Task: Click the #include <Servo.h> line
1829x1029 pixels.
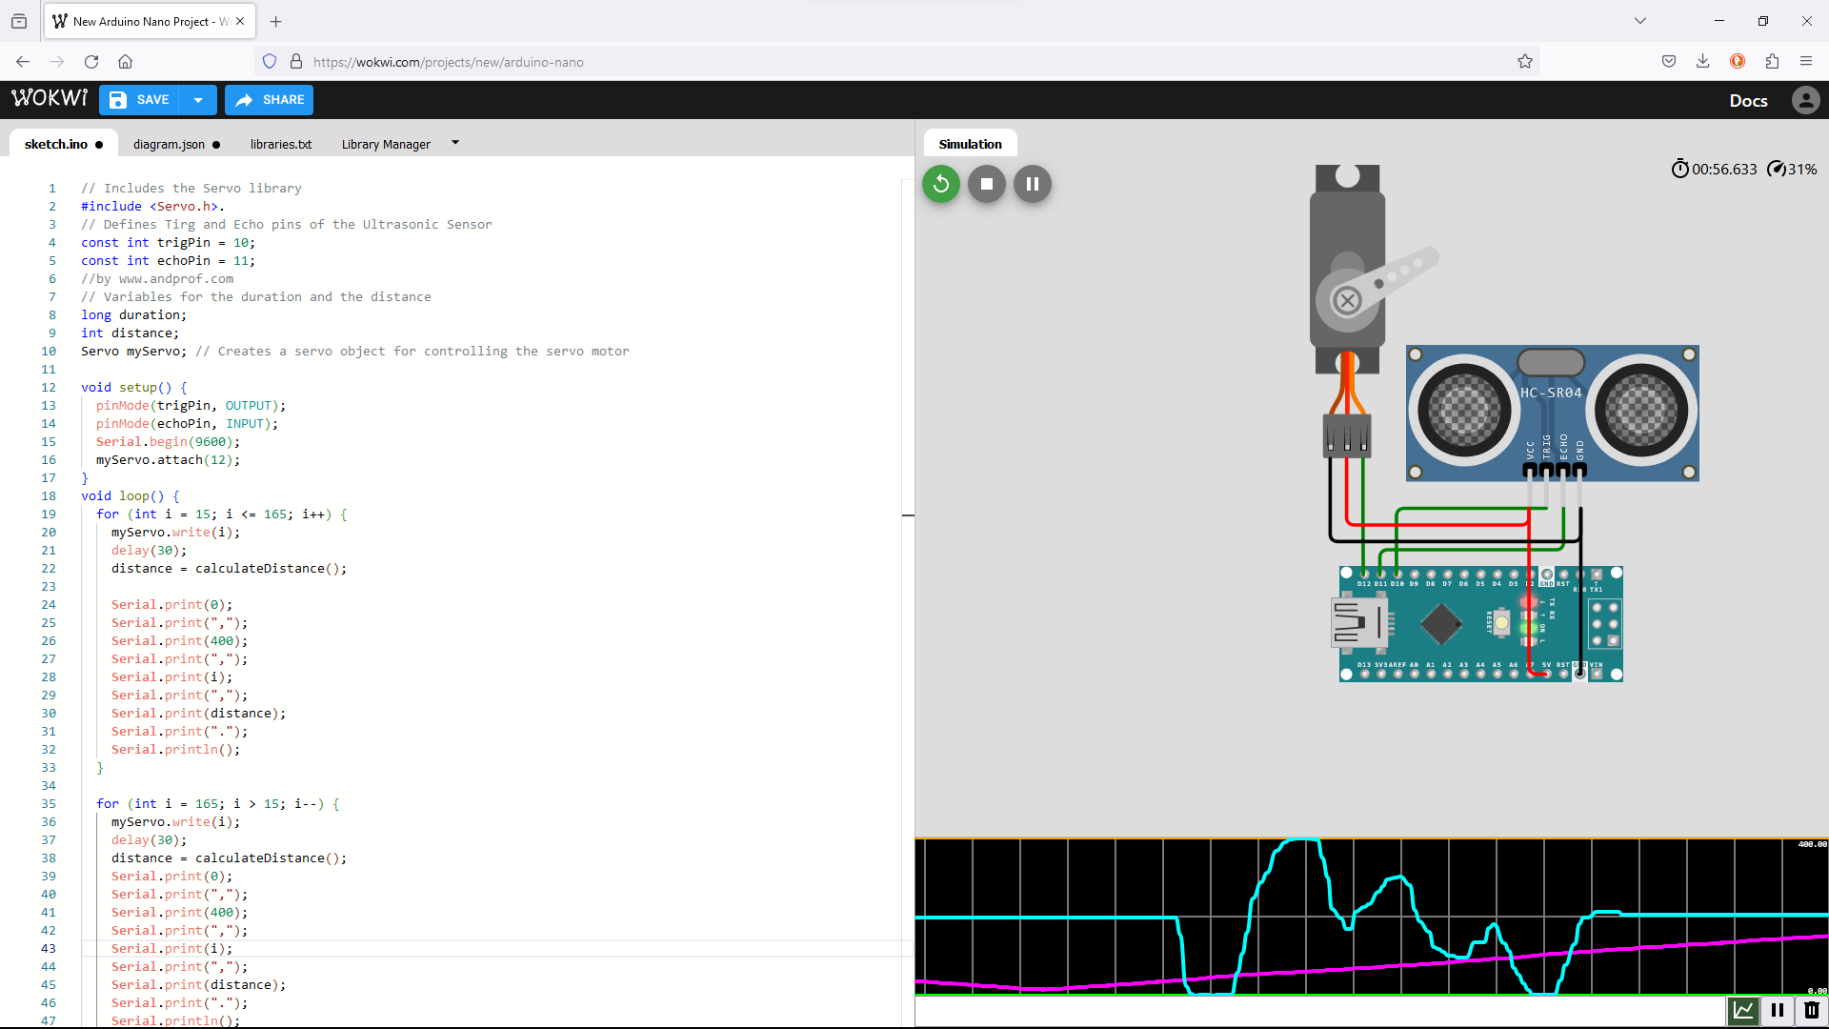Action: tap(153, 207)
